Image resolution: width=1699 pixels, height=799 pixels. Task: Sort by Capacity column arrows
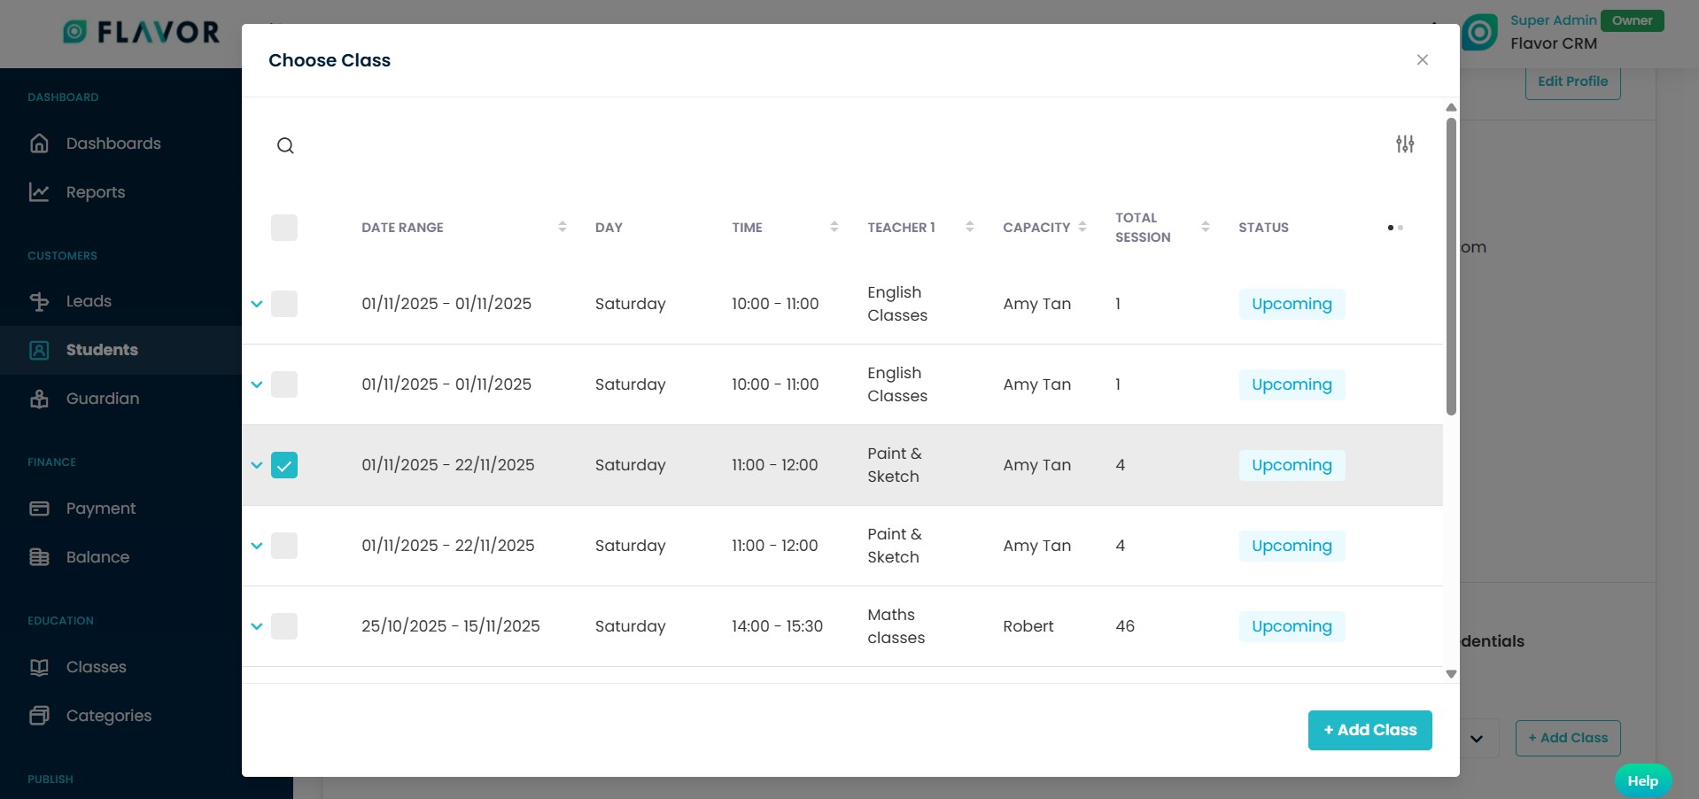(x=1082, y=228)
